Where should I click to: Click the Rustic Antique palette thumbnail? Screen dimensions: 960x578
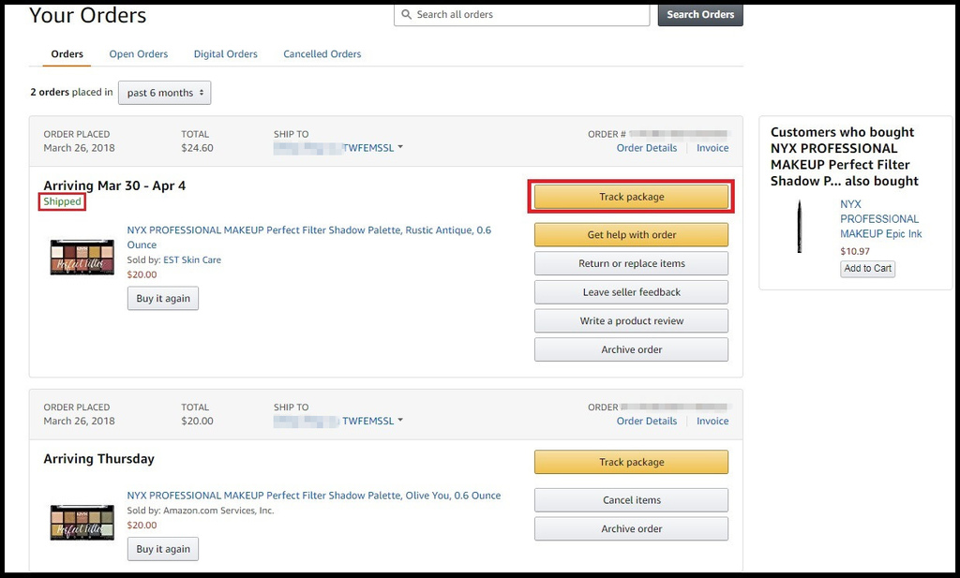click(x=82, y=258)
